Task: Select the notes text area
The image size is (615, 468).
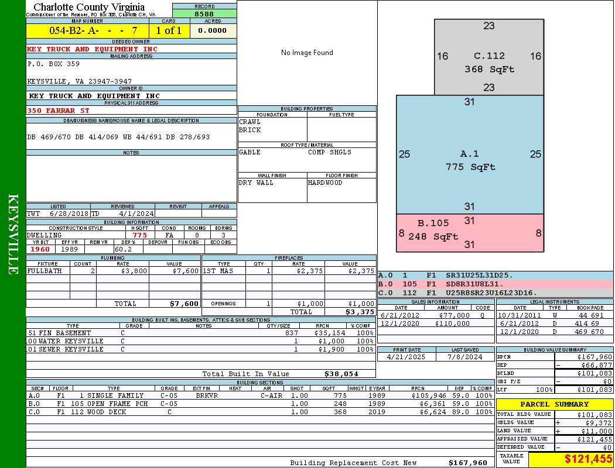Action: coord(131,178)
